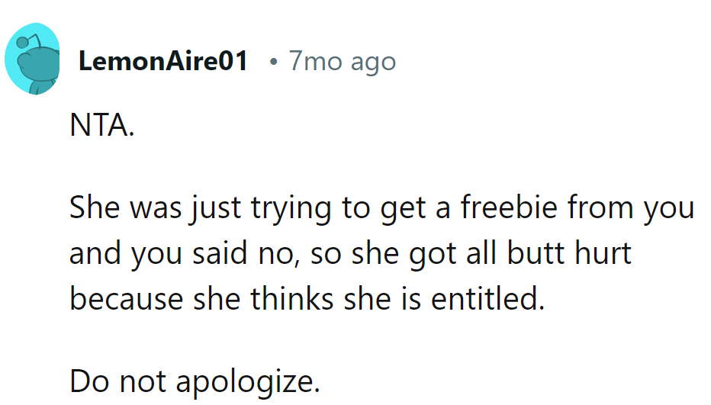This screenshot has height=405, width=711.
Task: Click the word "because" in the comment
Action: (124, 299)
